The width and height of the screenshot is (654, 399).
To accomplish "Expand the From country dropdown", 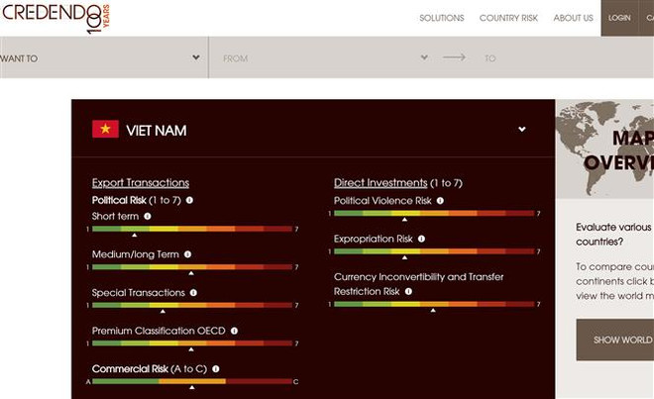I will pos(324,58).
